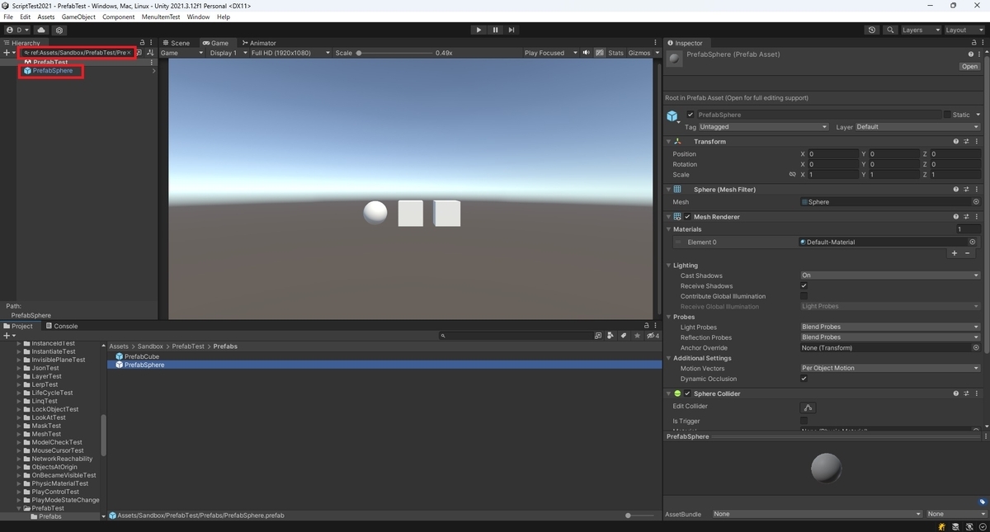The image size is (990, 532).
Task: Uncheck Dynamic Occlusion
Action: 804,379
